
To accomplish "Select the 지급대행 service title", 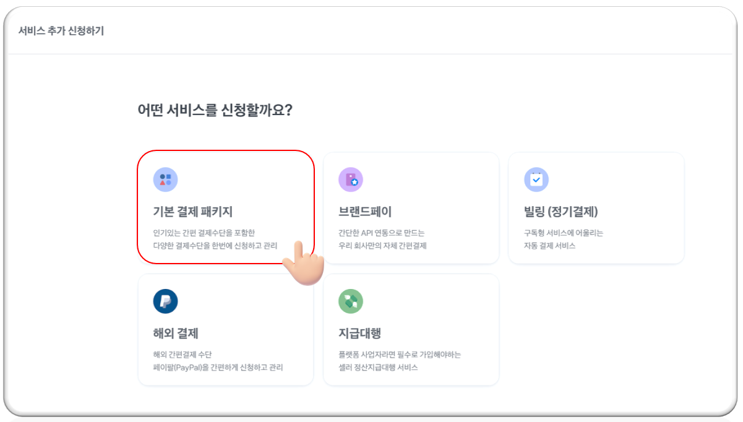I will click(359, 334).
